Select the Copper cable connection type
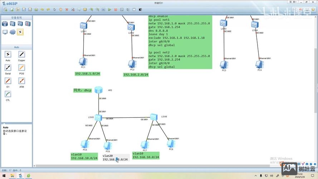Image resolution: width=318 pixels, height=179 pixels. point(22,54)
